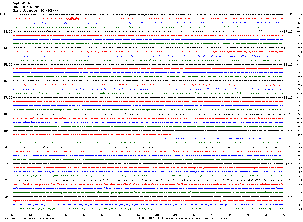Screen dimensions: 303x222
Task: Click the Lake Jocassee, SC (SCSN) label
Action: click(35, 11)
